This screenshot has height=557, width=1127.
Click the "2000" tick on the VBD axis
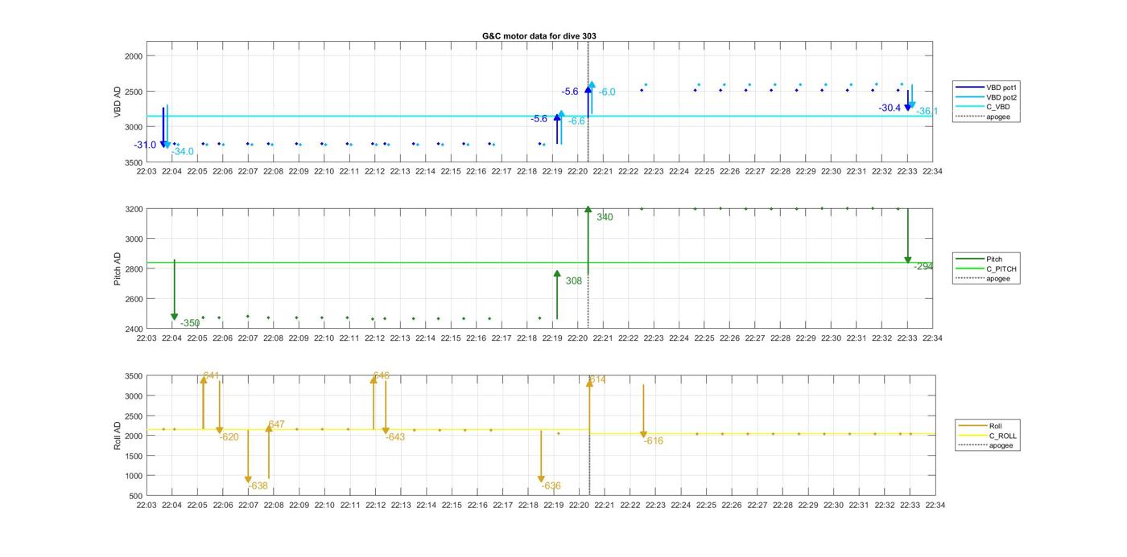(x=133, y=56)
